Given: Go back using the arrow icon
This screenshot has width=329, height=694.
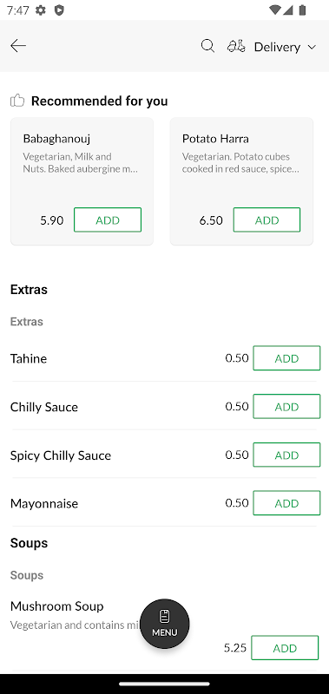Looking at the screenshot, I should coord(18,46).
